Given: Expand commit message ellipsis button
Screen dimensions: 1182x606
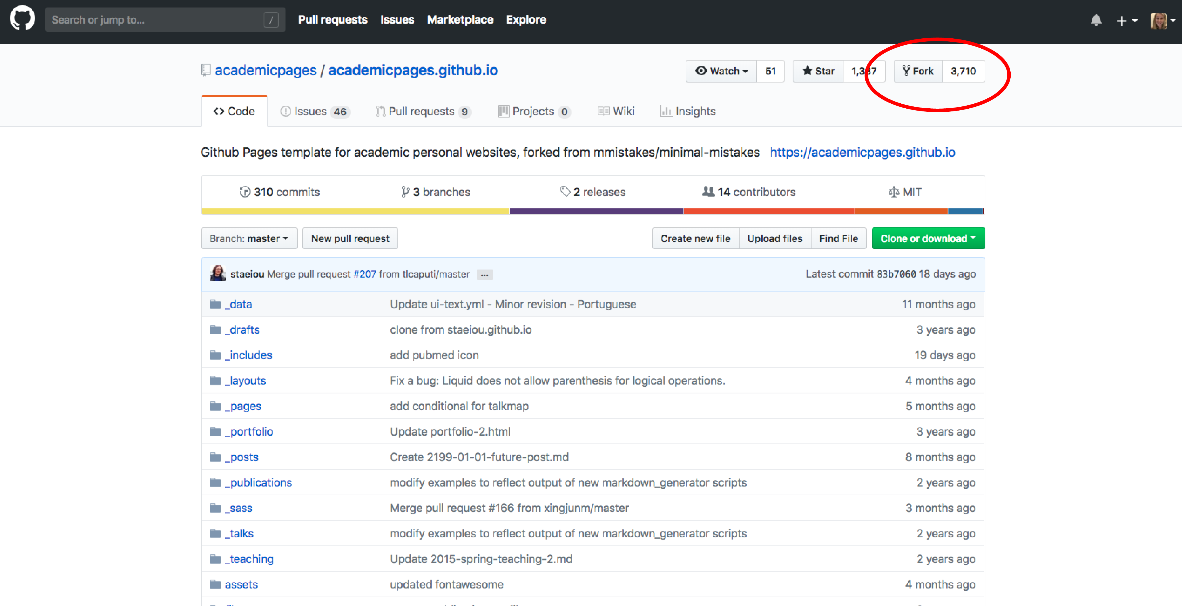Looking at the screenshot, I should (485, 275).
